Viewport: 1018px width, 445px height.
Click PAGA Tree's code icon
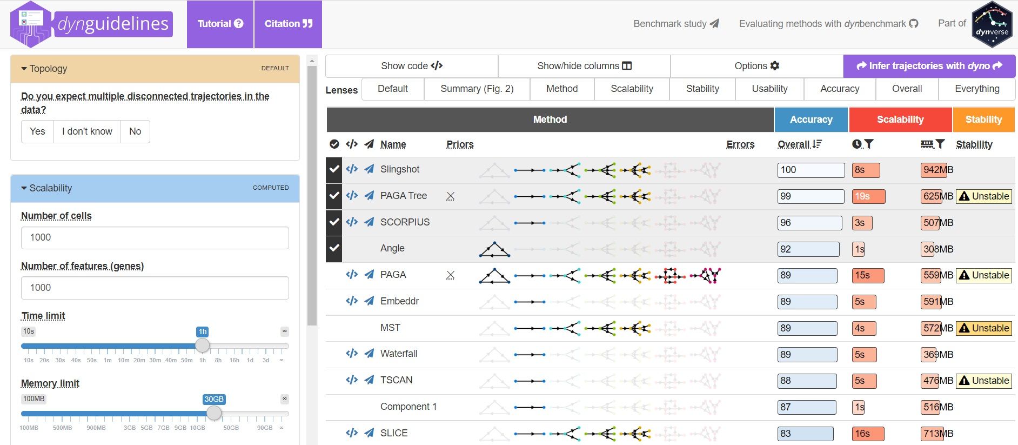click(352, 195)
